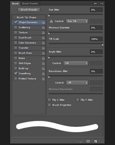Enable the Texture checkbox

click(x=16, y=33)
